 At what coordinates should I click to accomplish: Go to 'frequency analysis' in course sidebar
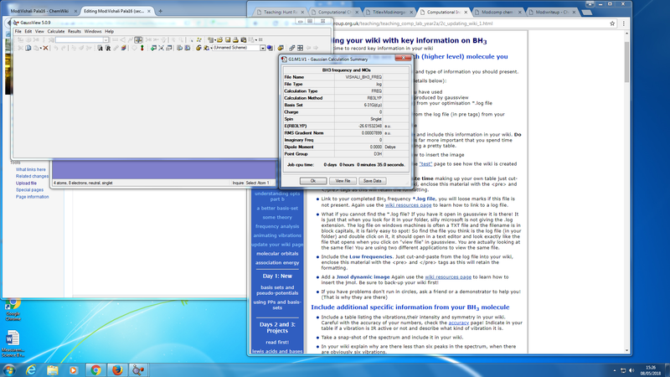tap(277, 226)
